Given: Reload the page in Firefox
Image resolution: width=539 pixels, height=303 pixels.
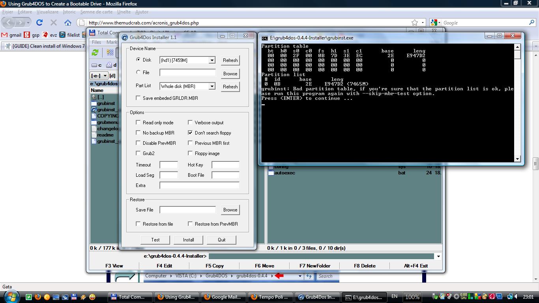Looking at the screenshot, I should pos(39,22).
